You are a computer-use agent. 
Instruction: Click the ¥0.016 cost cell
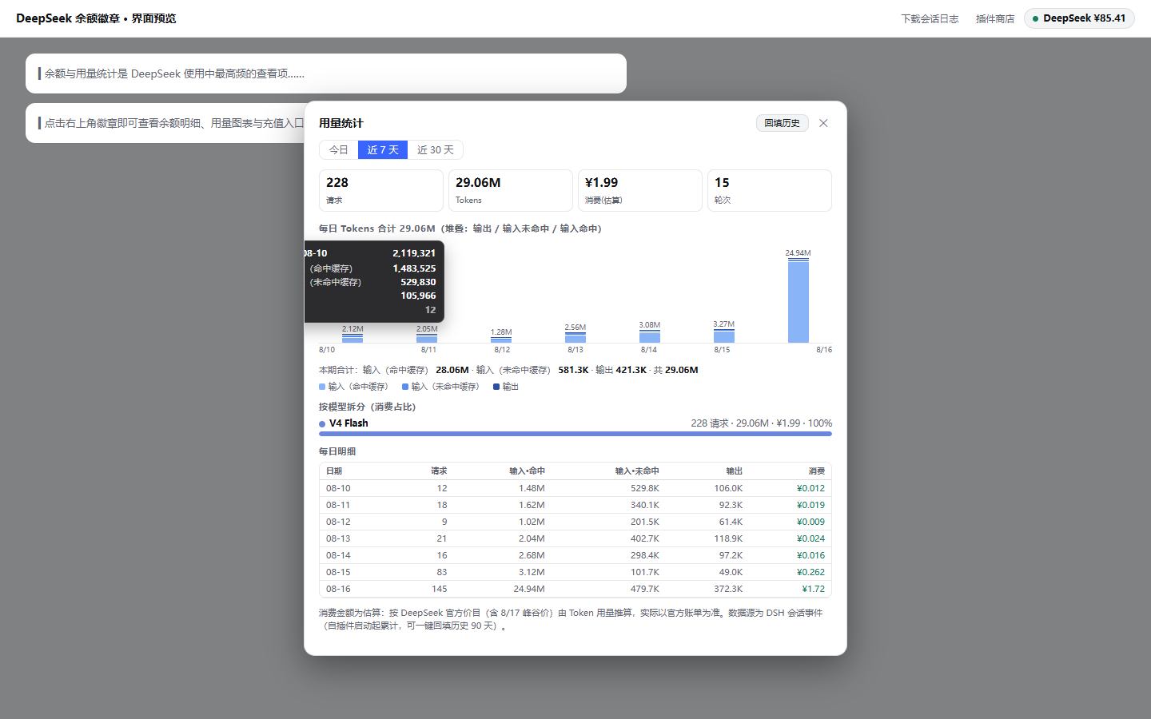pyautogui.click(x=810, y=555)
